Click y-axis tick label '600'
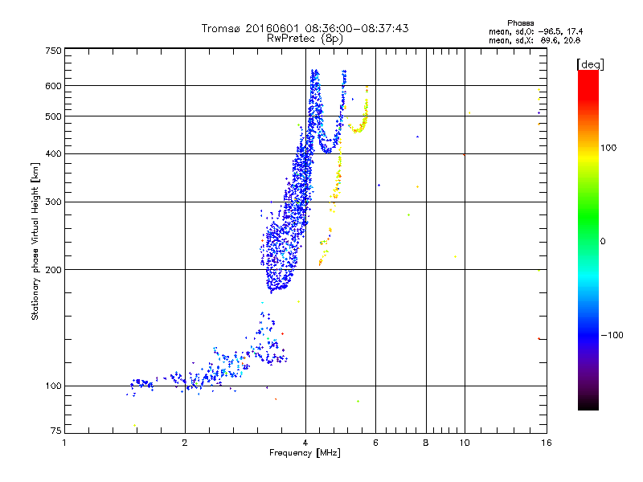Viewport: 643px width, 482px height. point(53,86)
